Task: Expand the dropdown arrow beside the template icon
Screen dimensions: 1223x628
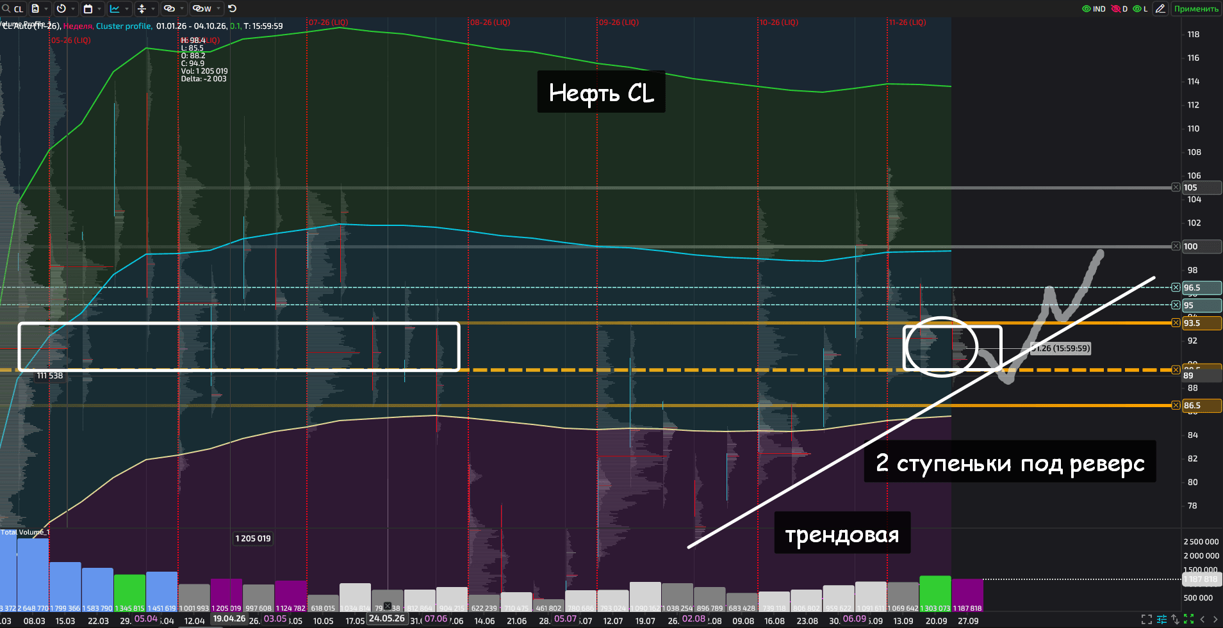Action: pyautogui.click(x=46, y=9)
